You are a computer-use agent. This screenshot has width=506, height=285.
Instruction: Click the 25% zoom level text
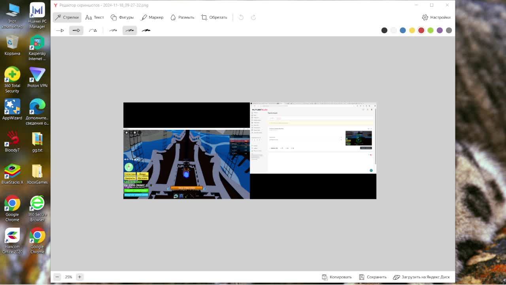coord(68,277)
